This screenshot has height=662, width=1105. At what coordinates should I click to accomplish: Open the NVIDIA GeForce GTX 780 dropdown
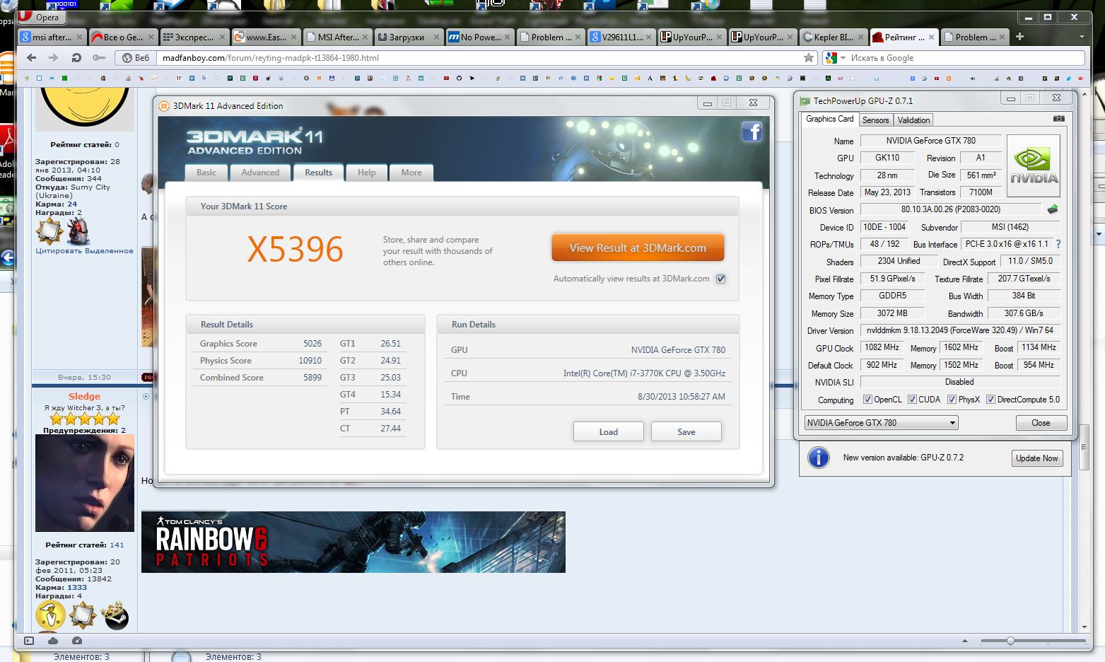pos(881,423)
